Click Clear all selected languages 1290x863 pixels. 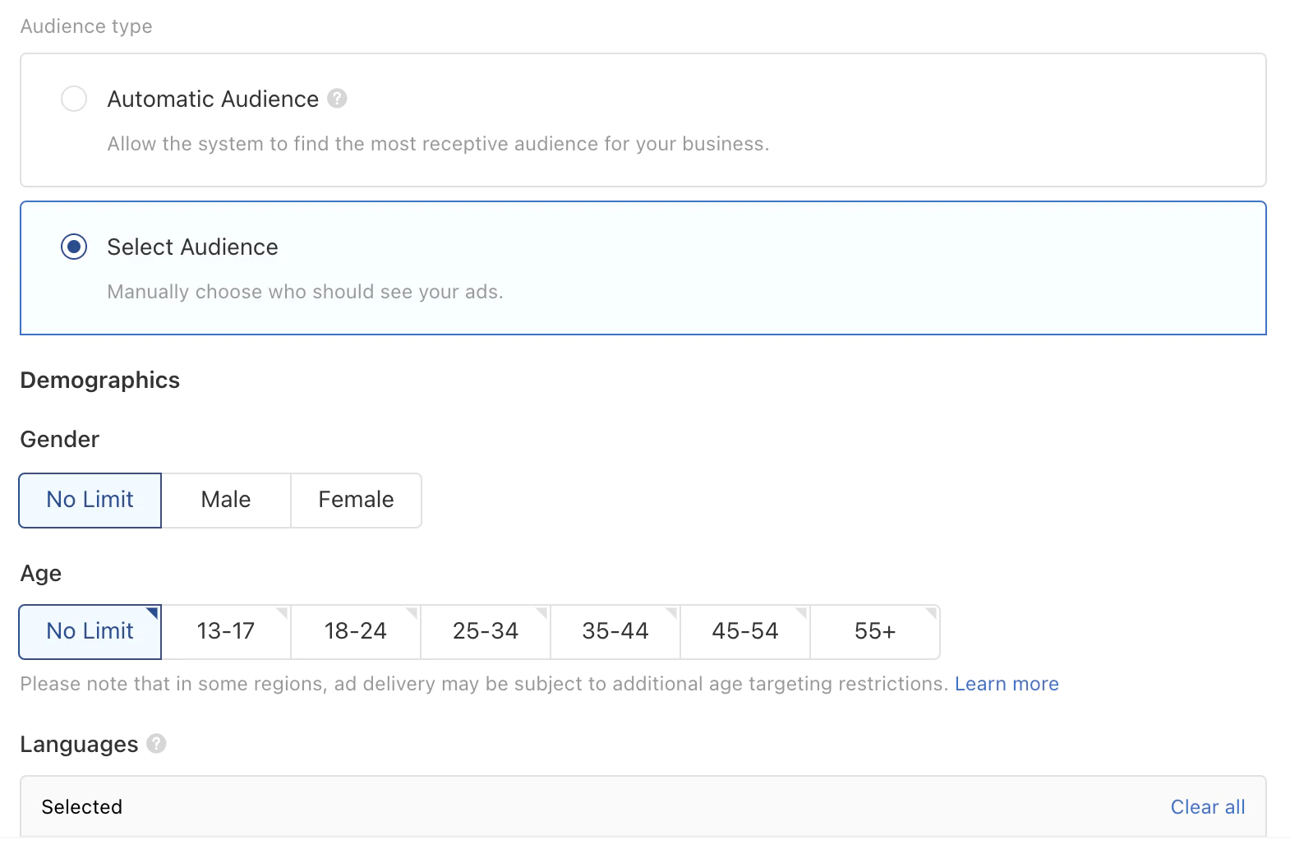(x=1207, y=807)
